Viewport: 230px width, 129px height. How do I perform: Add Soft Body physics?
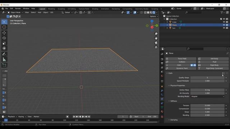click(x=213, y=59)
